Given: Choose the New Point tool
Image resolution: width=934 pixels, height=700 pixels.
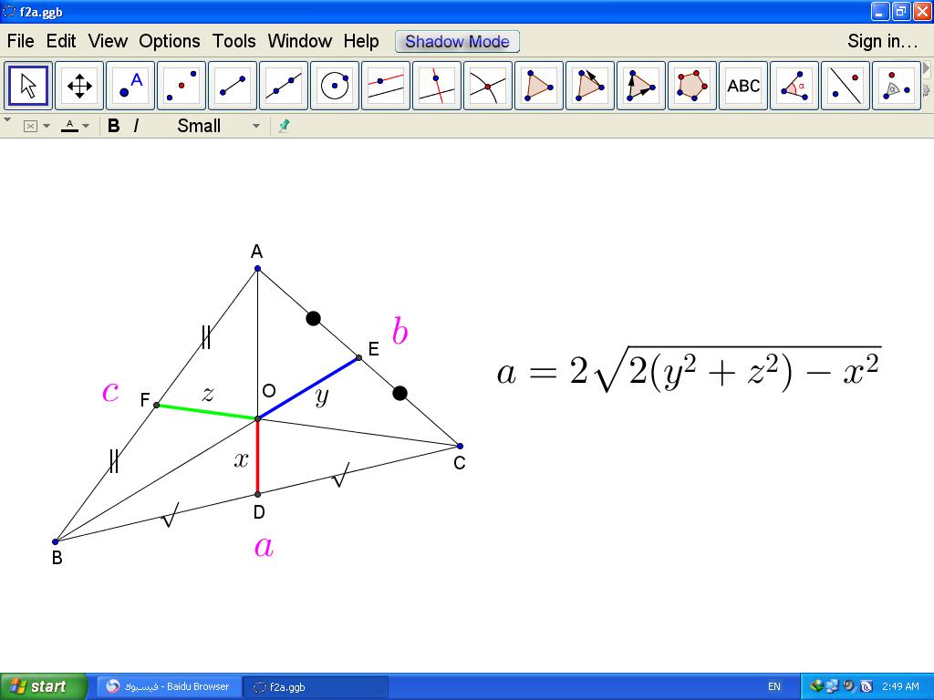Looking at the screenshot, I should 130,86.
